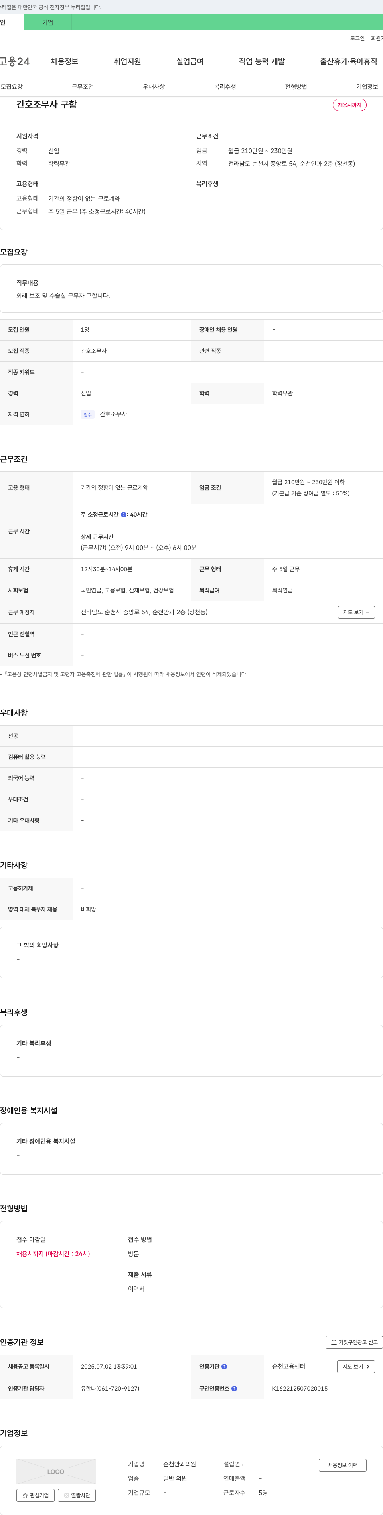
Task: Switch to the 기업 tab
Action: pos(47,22)
